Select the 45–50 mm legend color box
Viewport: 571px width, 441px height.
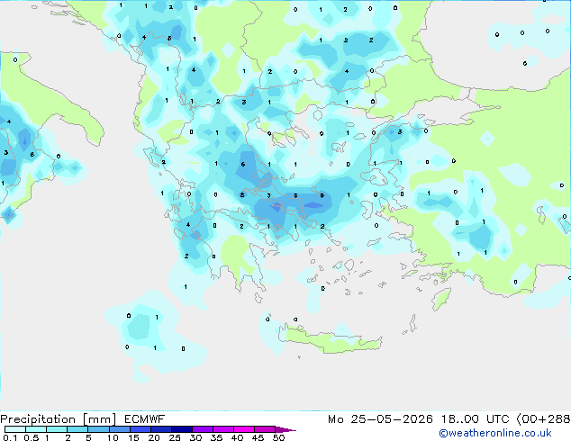click(x=265, y=429)
